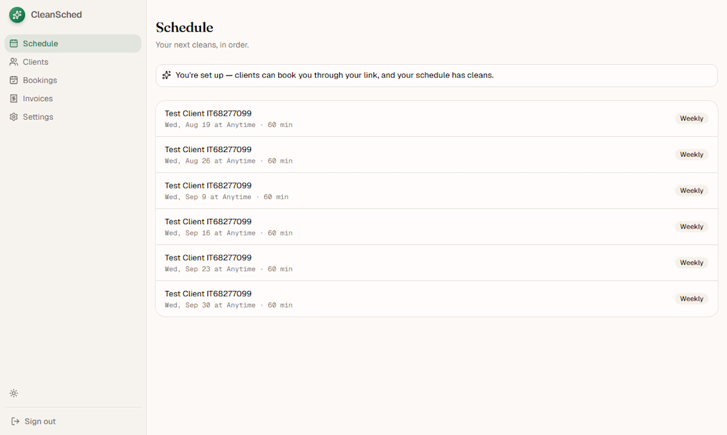The height and width of the screenshot is (435, 727).
Task: Click the sparkle icon in setup banner
Action: tap(167, 75)
